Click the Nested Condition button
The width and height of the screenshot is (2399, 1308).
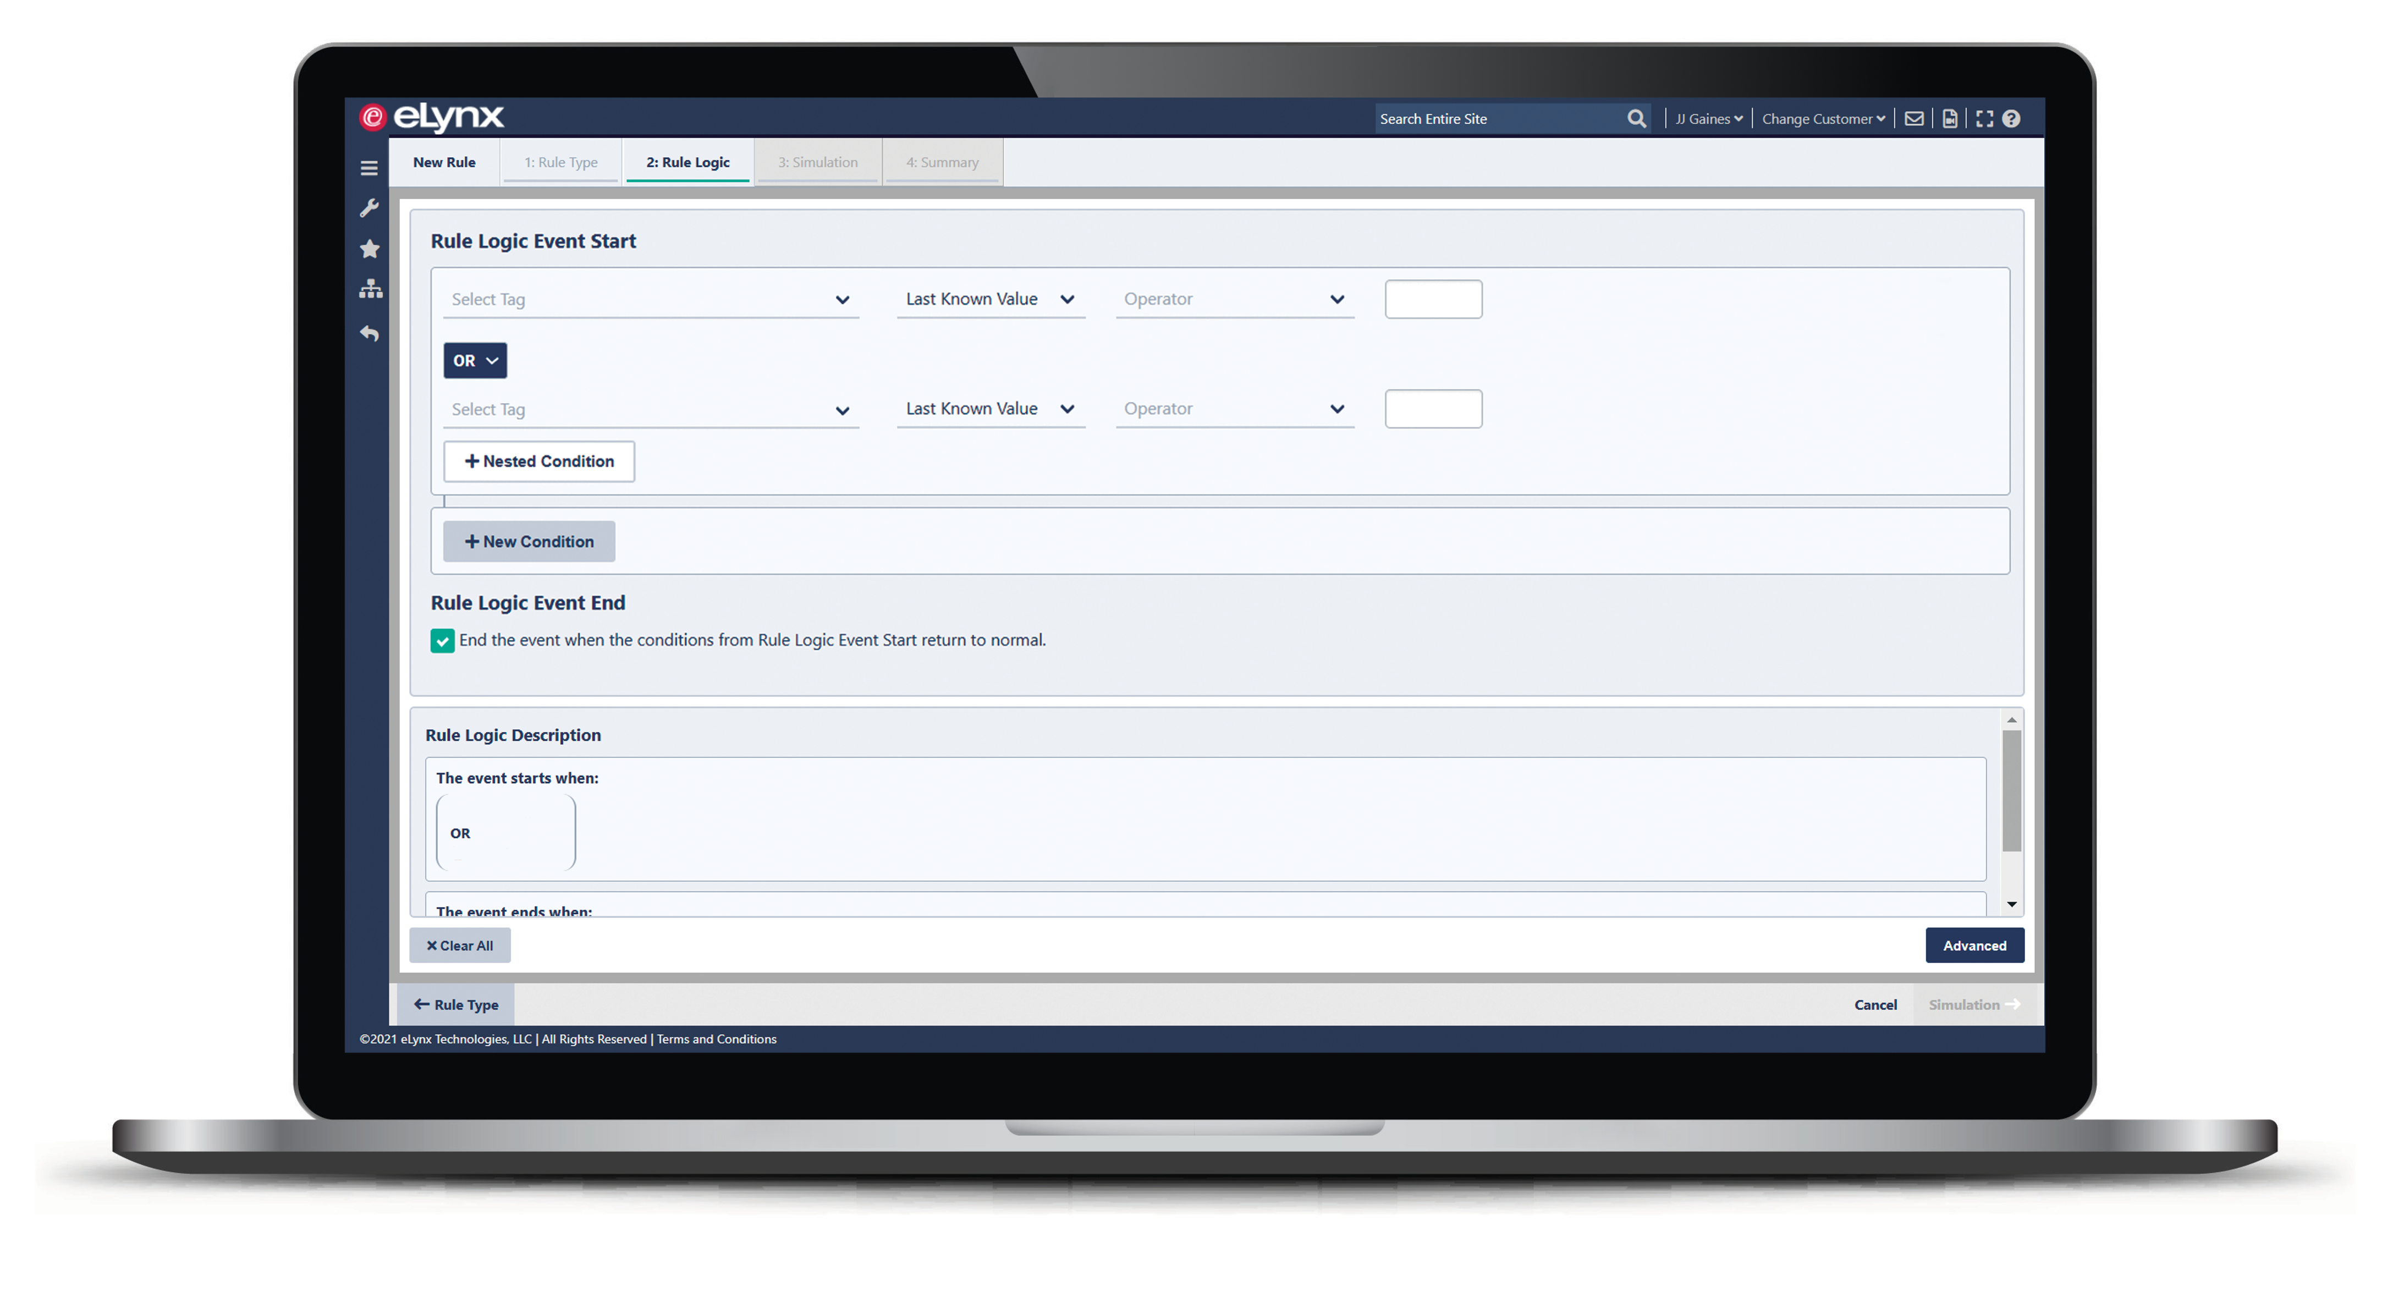point(539,461)
